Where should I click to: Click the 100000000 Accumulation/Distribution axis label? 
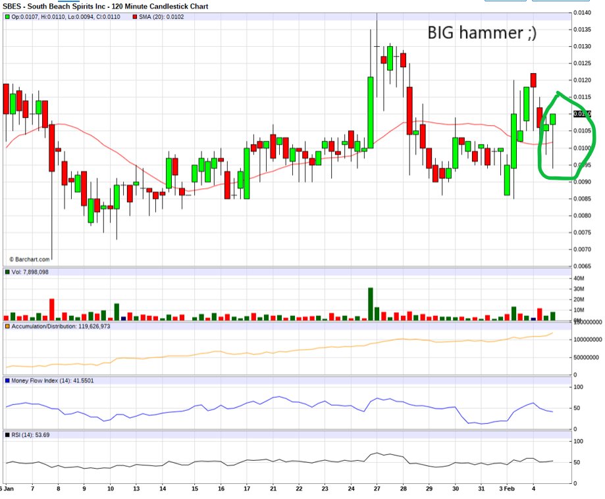click(x=588, y=340)
